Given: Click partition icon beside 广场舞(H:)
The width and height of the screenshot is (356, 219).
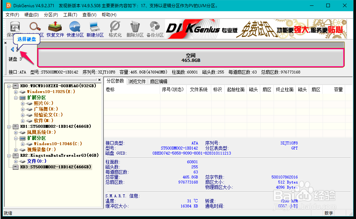Looking at the screenshot, I should (x=29, y=109).
